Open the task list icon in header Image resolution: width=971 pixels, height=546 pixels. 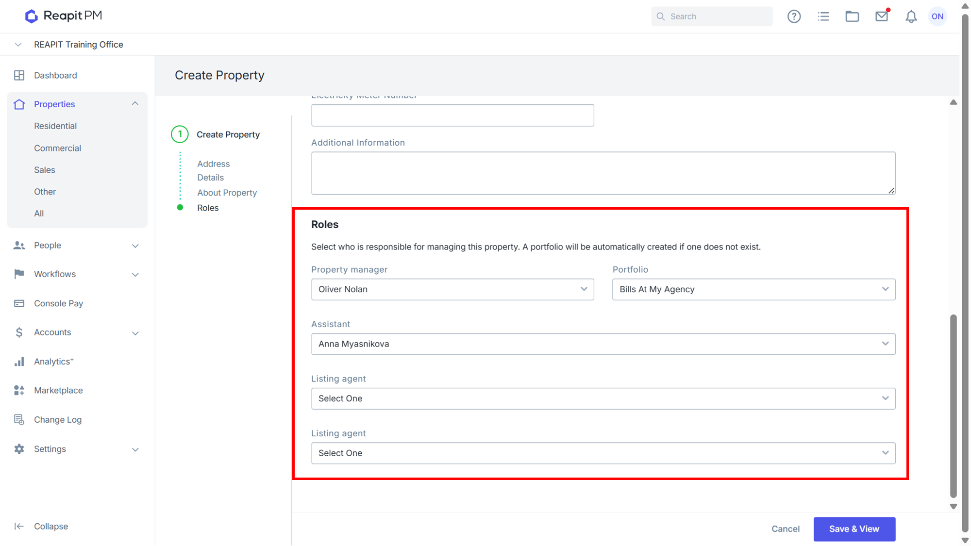pyautogui.click(x=823, y=17)
